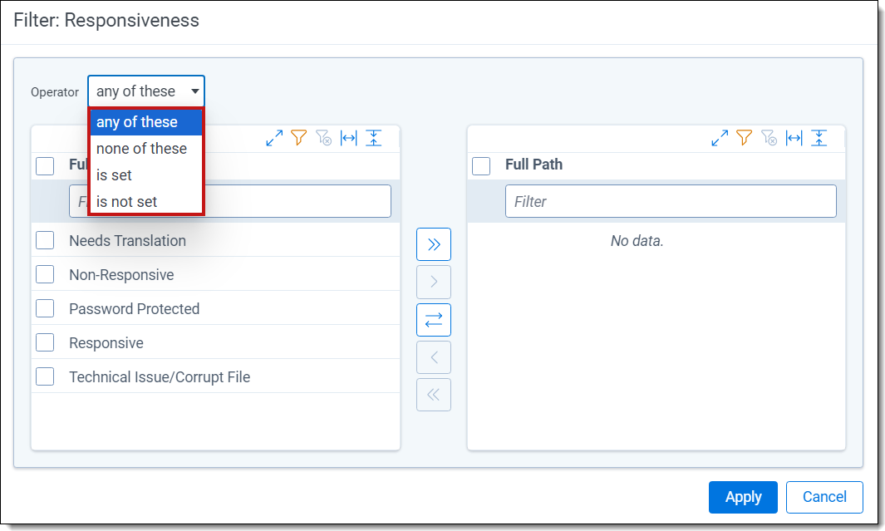885x531 pixels.
Task: Open the Operator dropdown
Action: click(x=146, y=91)
